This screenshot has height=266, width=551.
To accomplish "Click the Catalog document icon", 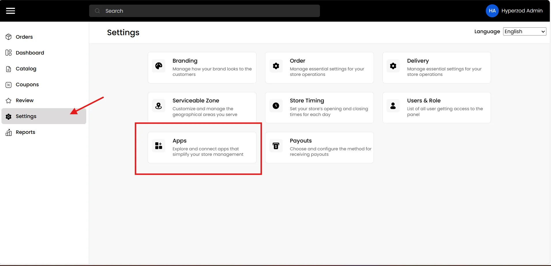I will [9, 69].
